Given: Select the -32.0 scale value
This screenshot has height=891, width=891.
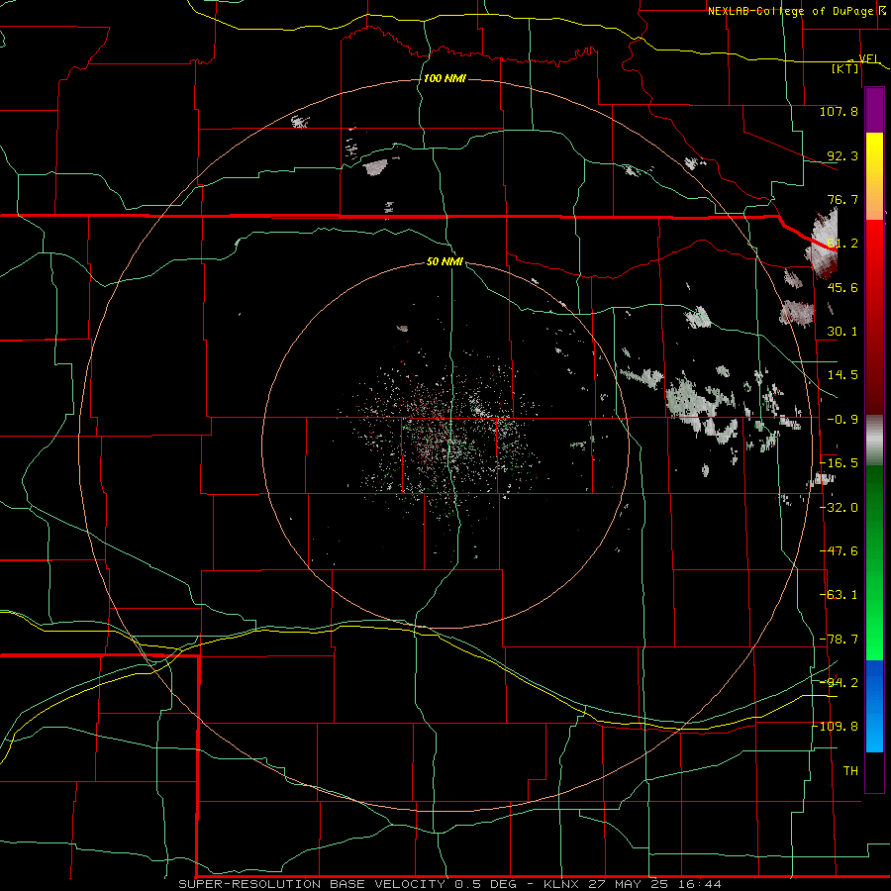Looking at the screenshot, I should coord(839,508).
